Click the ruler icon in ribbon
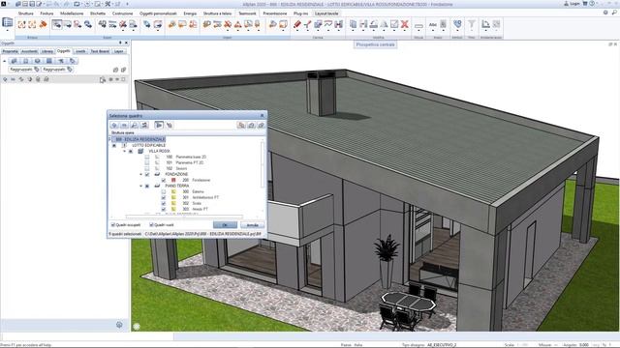620x348 pixels. pos(418,26)
